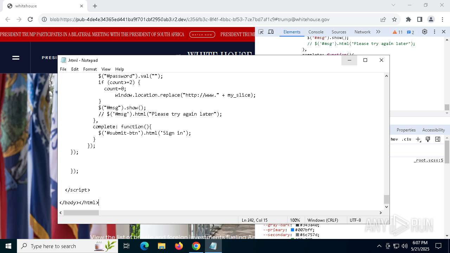Open the Network tab

click(362, 32)
